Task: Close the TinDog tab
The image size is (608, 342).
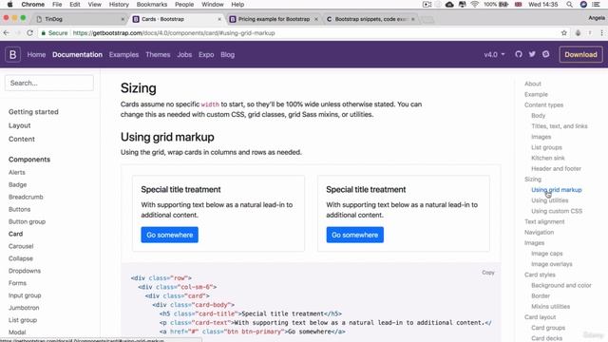Action: [x=123, y=19]
